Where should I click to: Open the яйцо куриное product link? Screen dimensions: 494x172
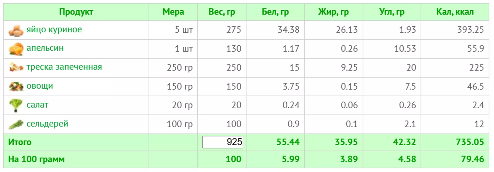pos(54,30)
